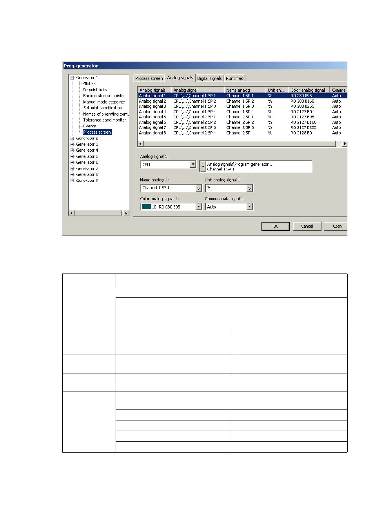
Task: Click arrow button beside Unit analog signal field
Action: click(250, 188)
